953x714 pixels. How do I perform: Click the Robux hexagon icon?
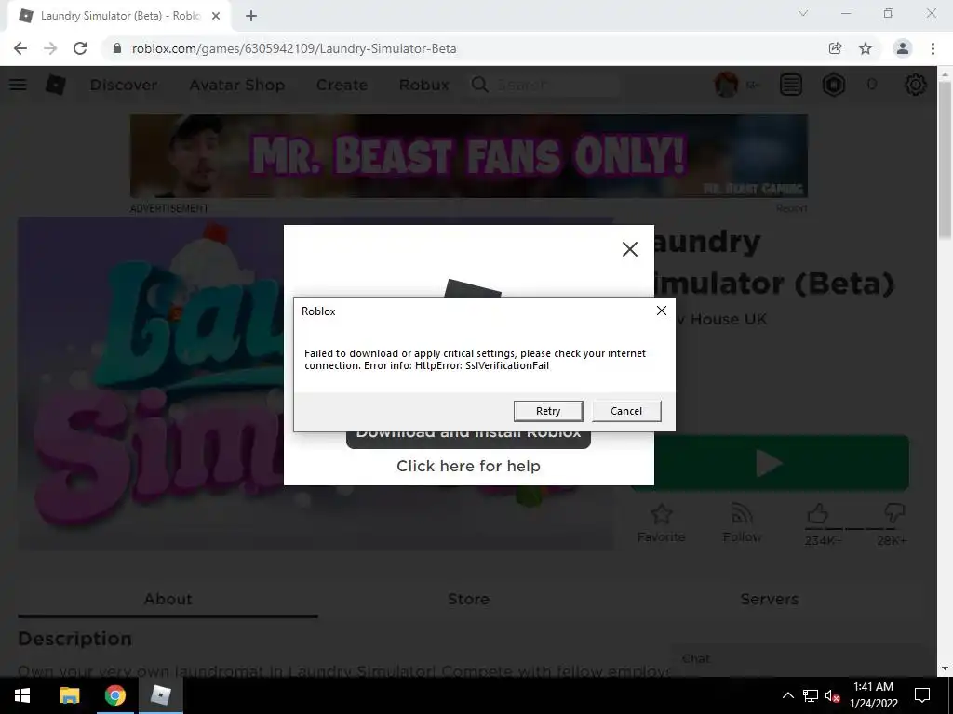click(834, 85)
